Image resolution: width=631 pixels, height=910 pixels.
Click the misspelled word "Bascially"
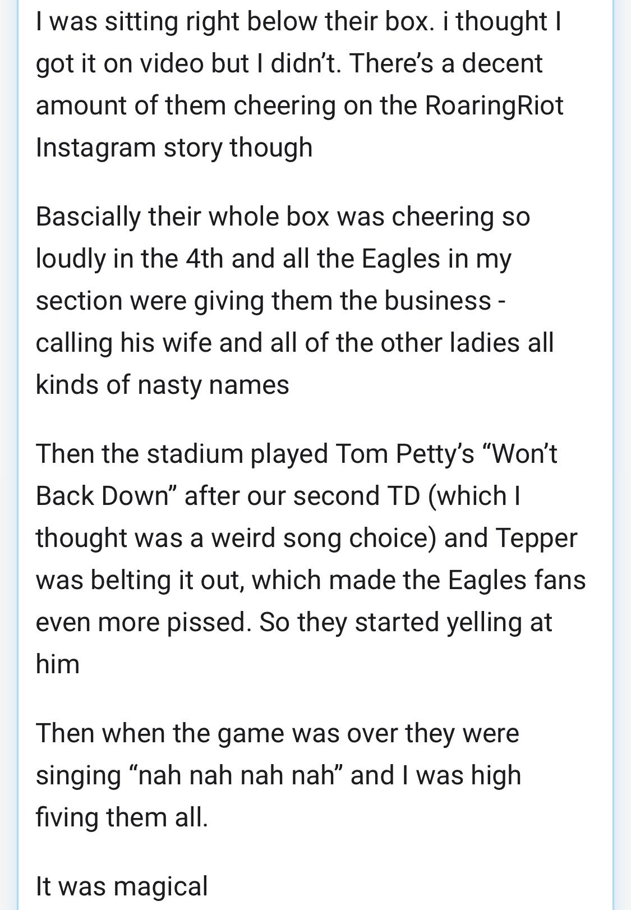(x=88, y=217)
